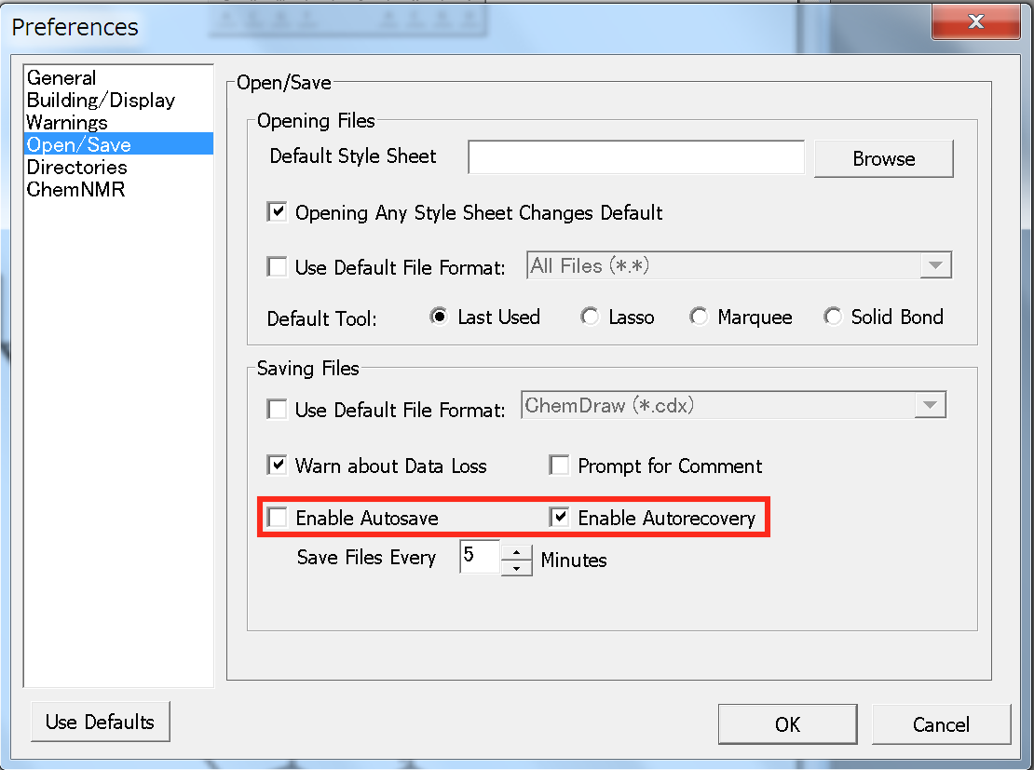
Task: Click the Default Style Sheet text field
Action: 635,157
